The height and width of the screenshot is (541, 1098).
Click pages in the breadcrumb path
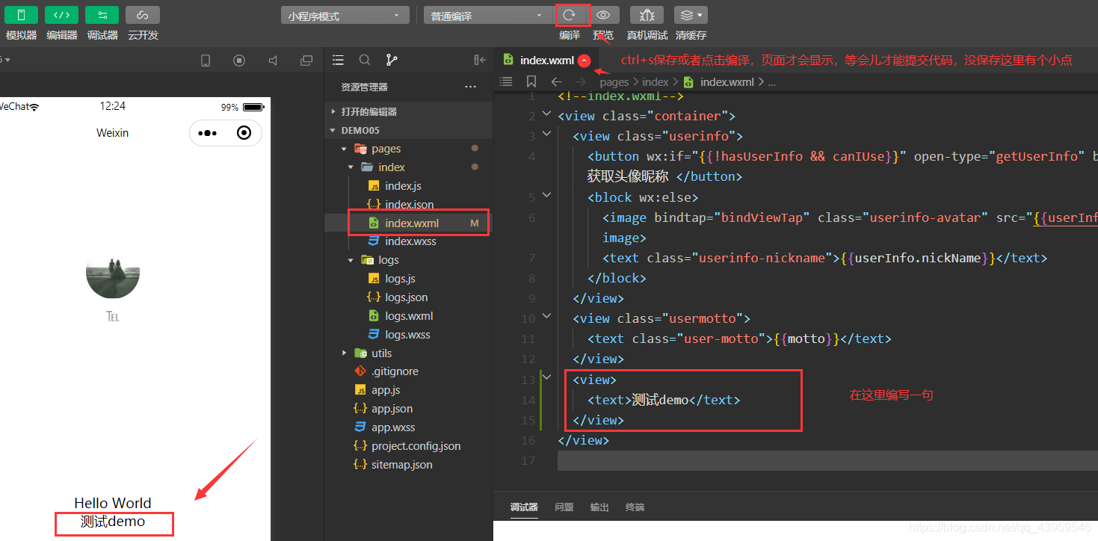click(614, 82)
